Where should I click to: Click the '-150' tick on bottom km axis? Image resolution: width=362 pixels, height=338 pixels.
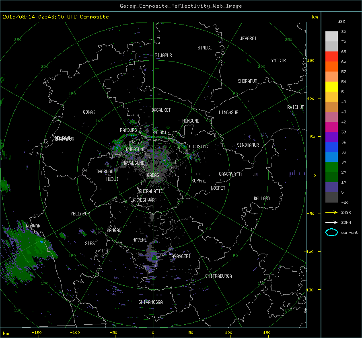(37, 332)
